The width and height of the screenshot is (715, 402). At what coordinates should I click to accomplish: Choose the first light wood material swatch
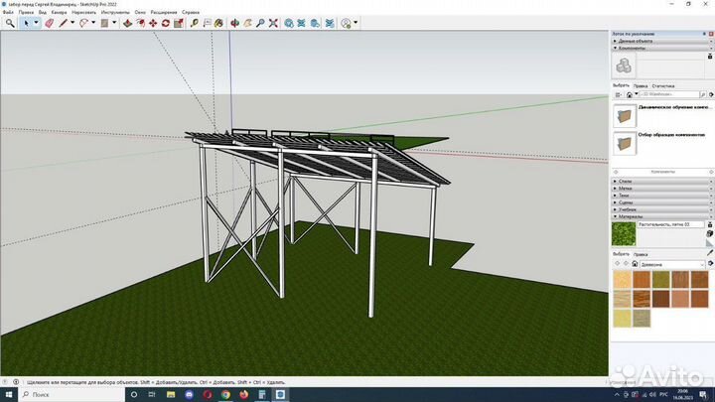622,279
